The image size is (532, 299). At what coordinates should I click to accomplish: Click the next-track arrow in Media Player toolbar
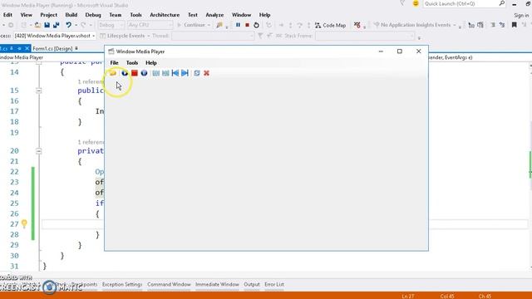coord(185,73)
